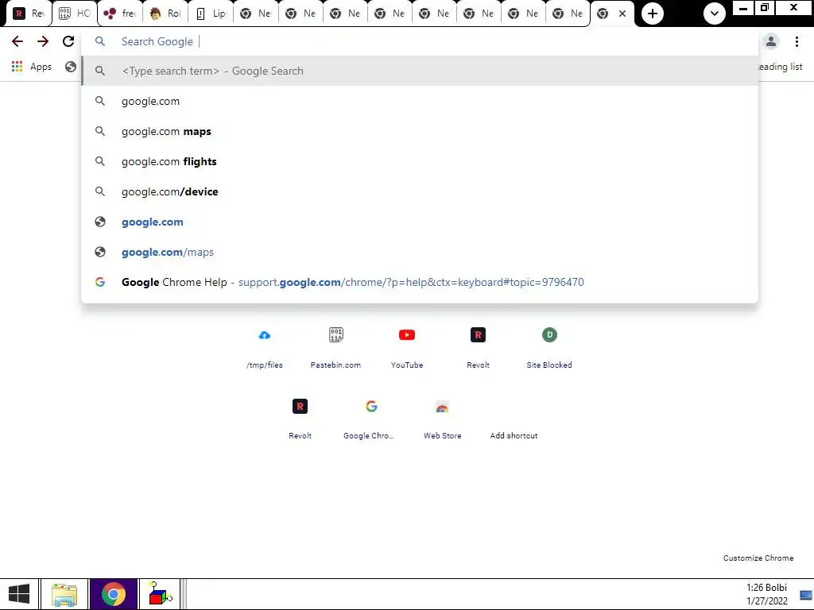Click the search magnifier icon in the address bar
The width and height of the screenshot is (814, 610).
100,41
